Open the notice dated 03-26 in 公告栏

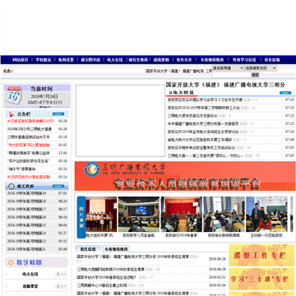(x=29, y=129)
